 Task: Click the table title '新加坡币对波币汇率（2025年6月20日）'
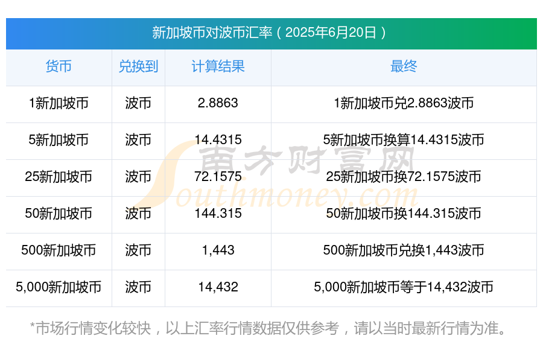click(x=269, y=33)
